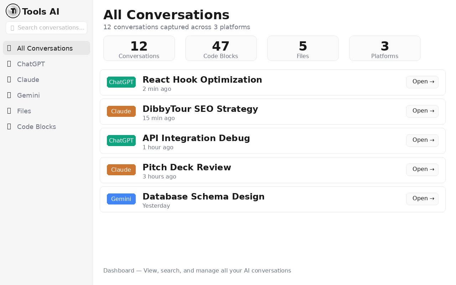Open the API Integration Debug conversation

tap(422, 140)
